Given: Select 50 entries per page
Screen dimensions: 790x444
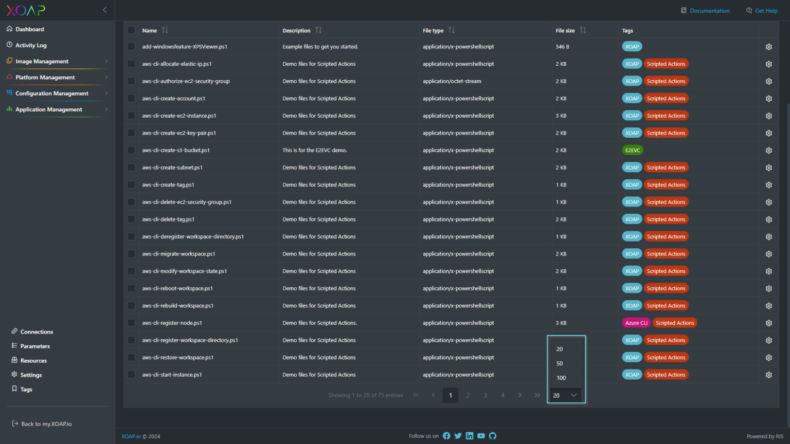Looking at the screenshot, I should [x=560, y=363].
